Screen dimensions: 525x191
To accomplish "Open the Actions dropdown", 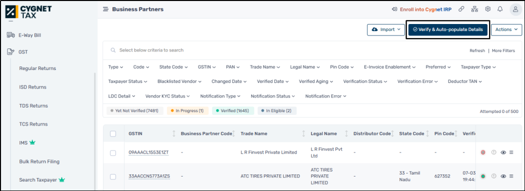I will pos(506,29).
